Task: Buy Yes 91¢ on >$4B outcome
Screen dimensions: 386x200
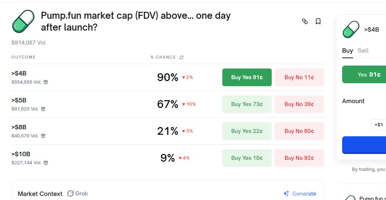Action: click(247, 77)
